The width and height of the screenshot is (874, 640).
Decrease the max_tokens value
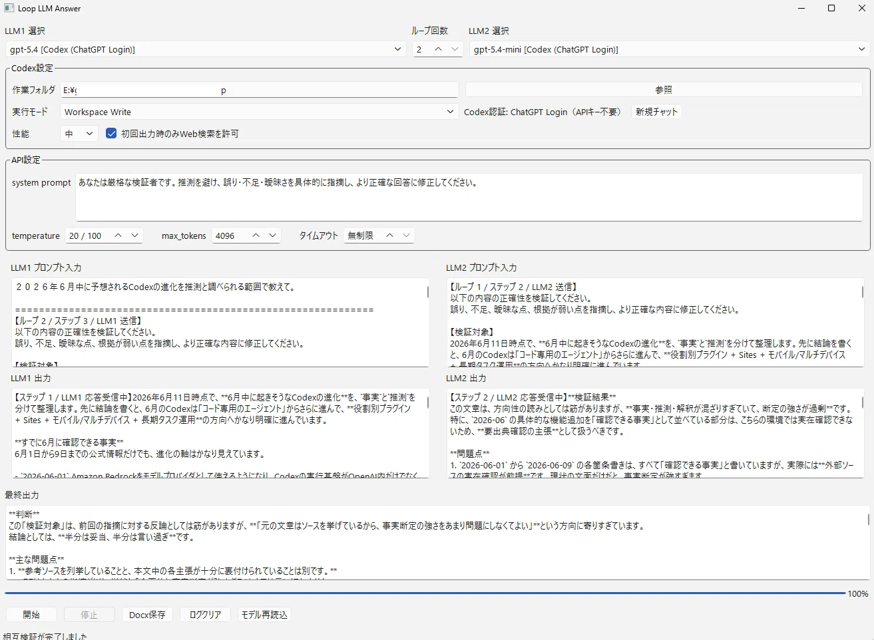(273, 236)
